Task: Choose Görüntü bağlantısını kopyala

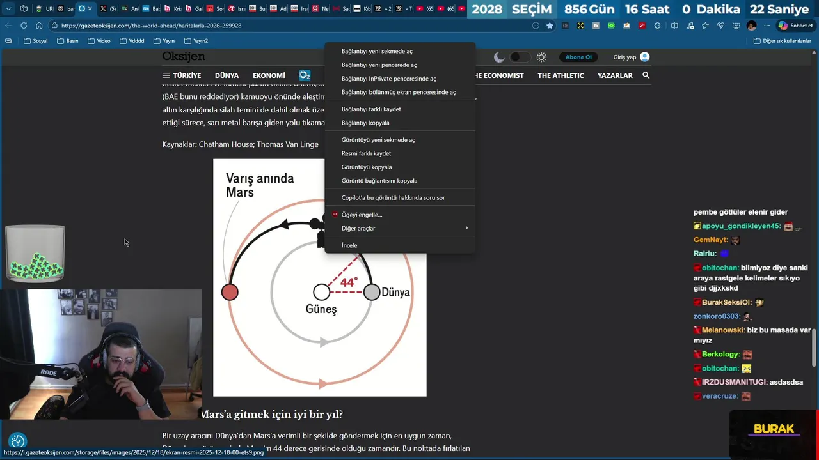Action: tap(400, 181)
